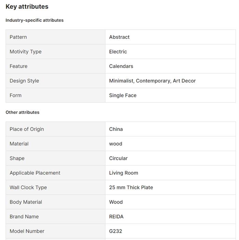Image resolution: width=239 pixels, height=240 pixels.
Task: Select the Motivity Type label
Action: [26, 51]
